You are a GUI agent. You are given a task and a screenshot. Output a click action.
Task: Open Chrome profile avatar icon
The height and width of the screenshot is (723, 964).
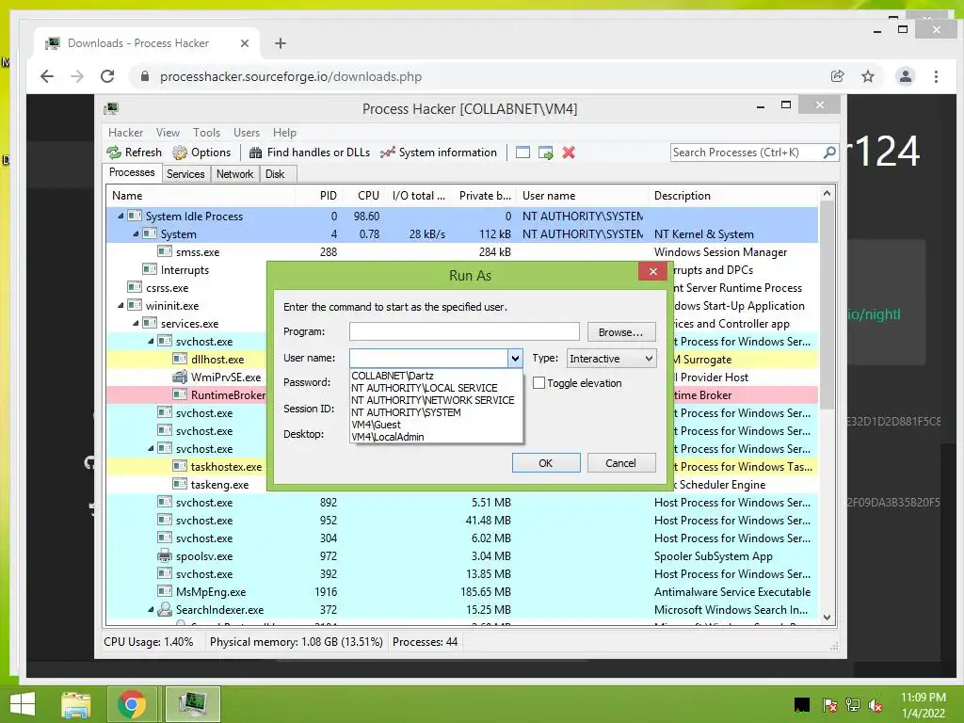(905, 76)
